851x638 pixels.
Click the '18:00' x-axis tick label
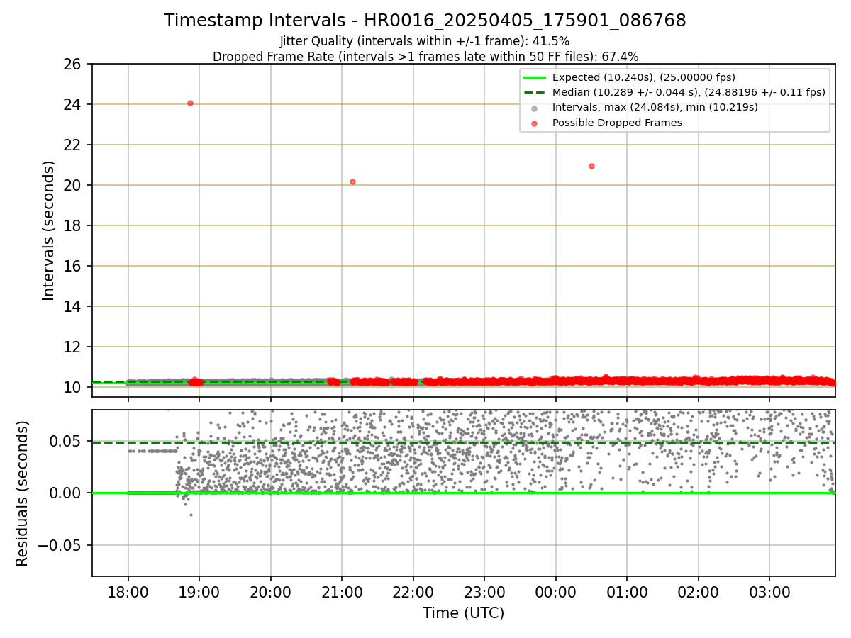pyautogui.click(x=128, y=591)
